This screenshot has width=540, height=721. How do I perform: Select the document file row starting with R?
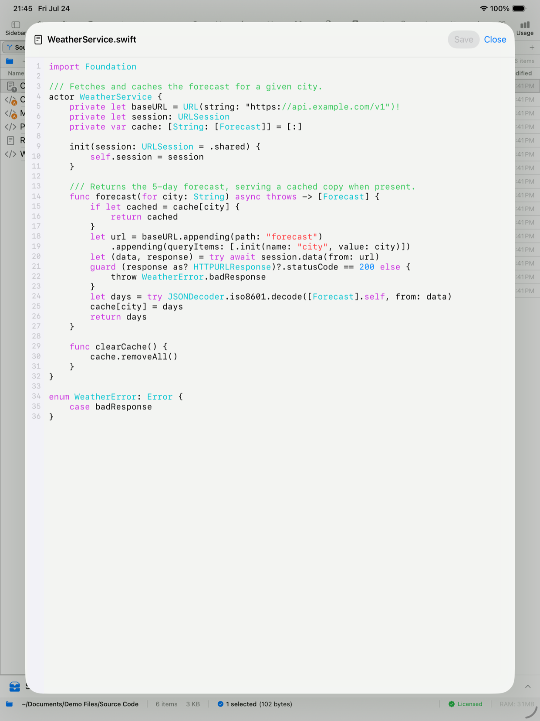(13, 140)
